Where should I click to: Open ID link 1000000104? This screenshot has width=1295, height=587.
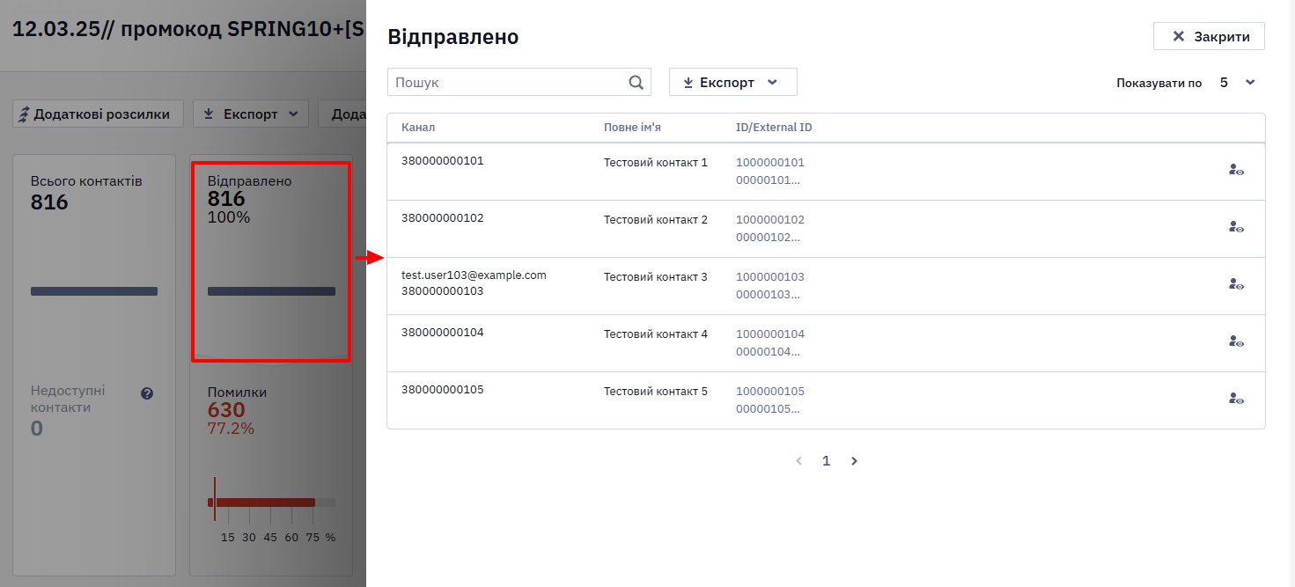click(770, 334)
